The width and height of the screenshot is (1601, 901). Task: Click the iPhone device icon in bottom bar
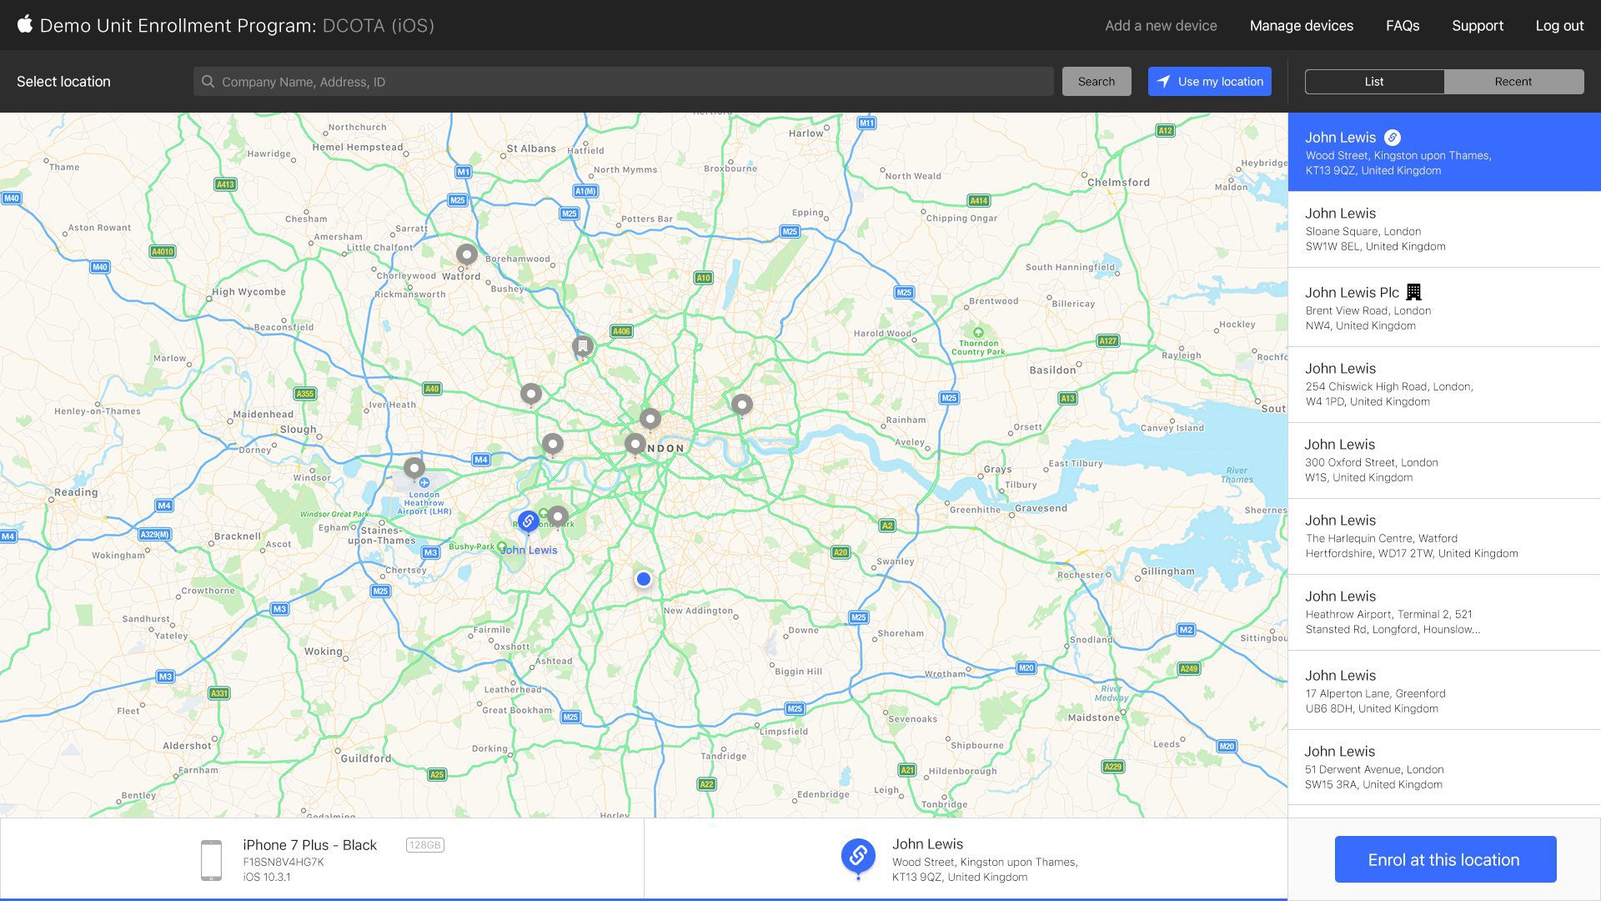[211, 860]
